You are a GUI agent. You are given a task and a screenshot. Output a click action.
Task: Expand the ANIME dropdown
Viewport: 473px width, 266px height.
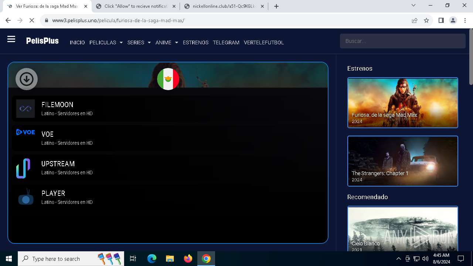point(167,42)
